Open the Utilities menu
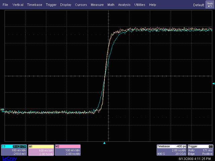The height and width of the screenshot is (161, 215). tap(140, 5)
